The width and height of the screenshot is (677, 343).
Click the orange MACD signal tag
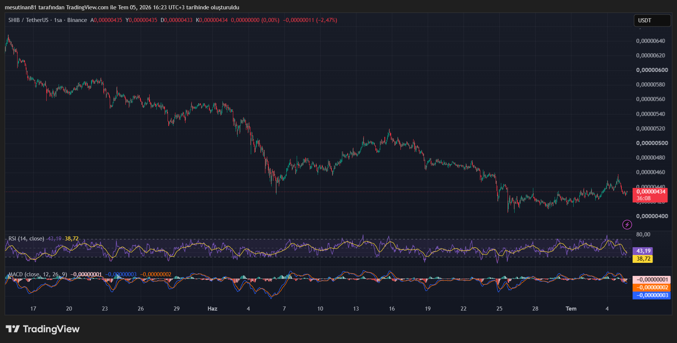(652, 287)
